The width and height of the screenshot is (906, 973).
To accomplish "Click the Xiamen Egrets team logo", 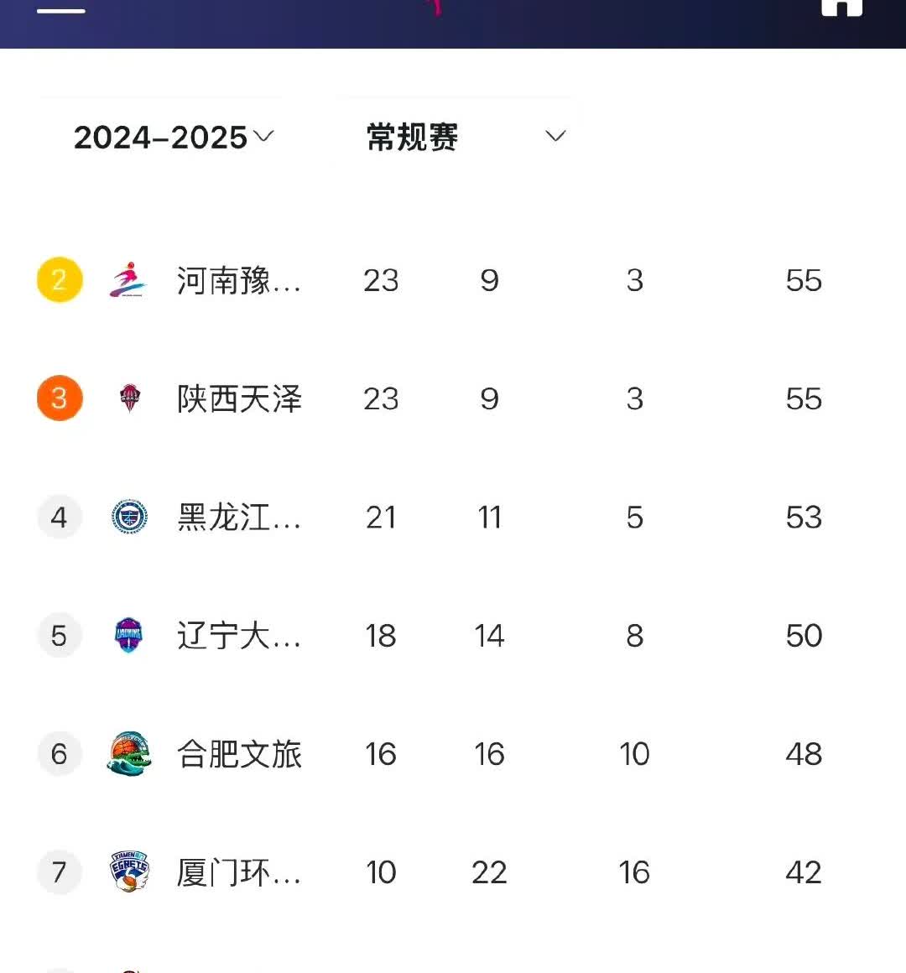I will [x=129, y=872].
